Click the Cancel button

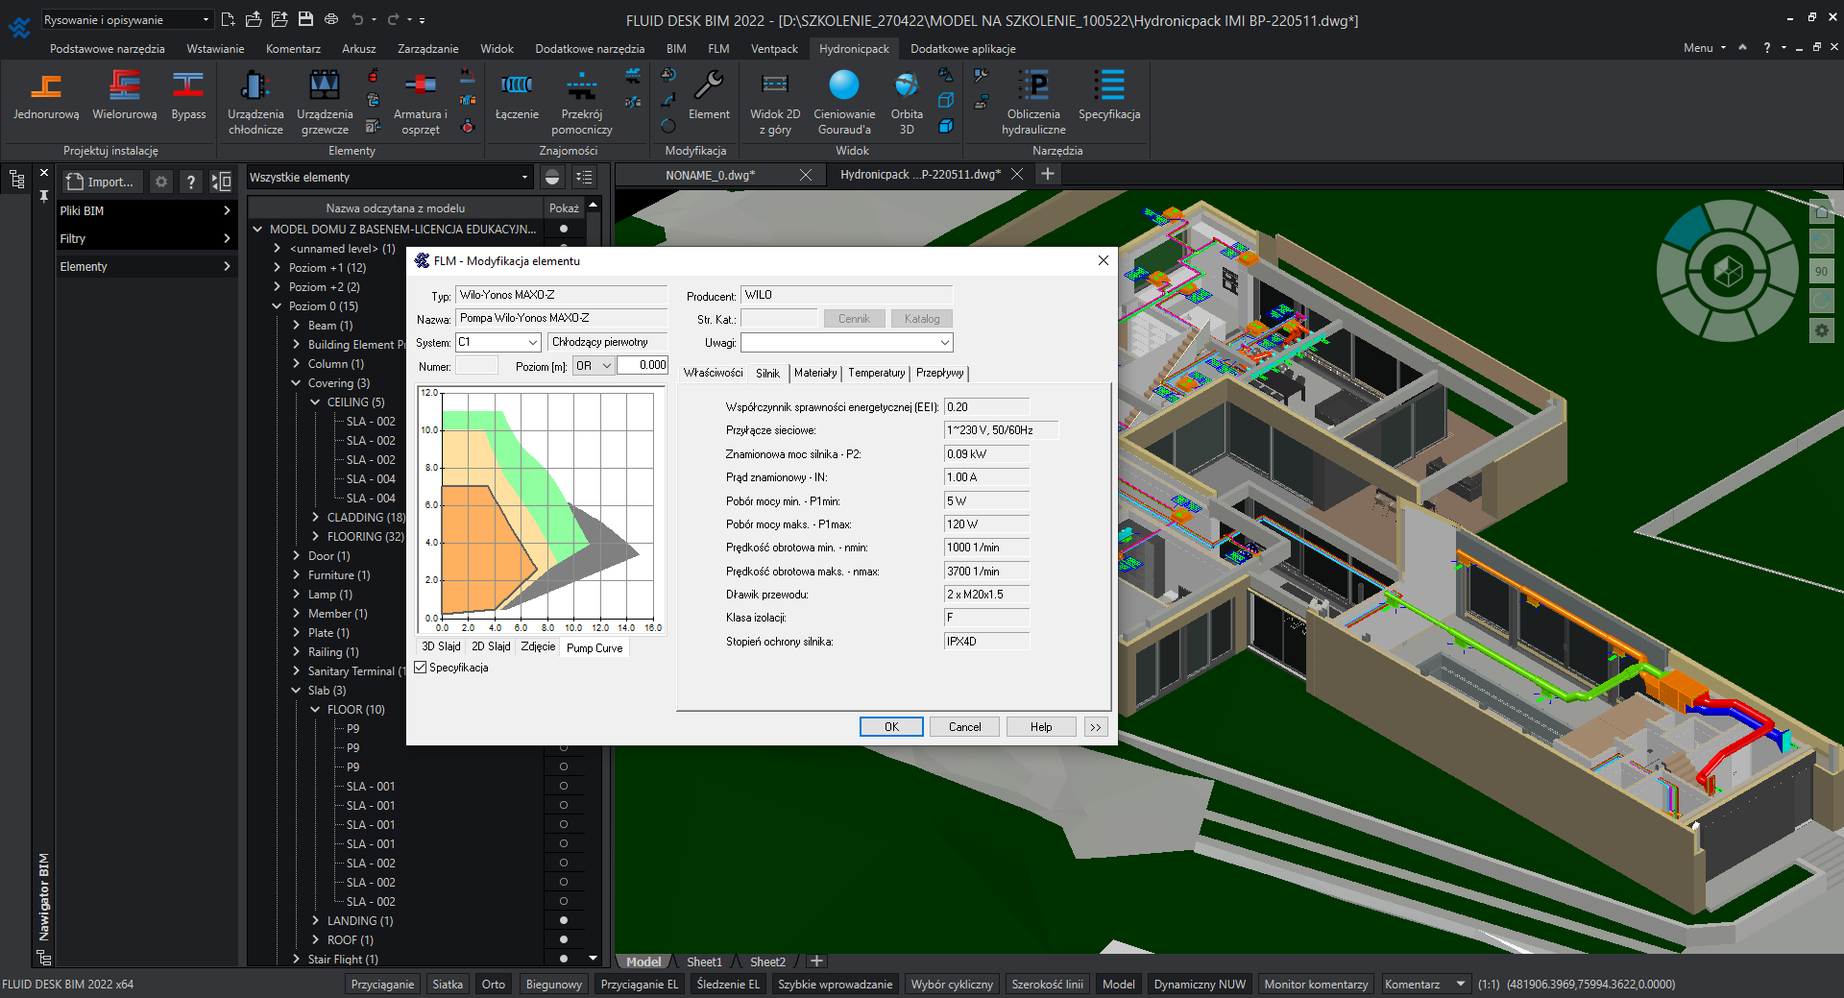click(964, 727)
